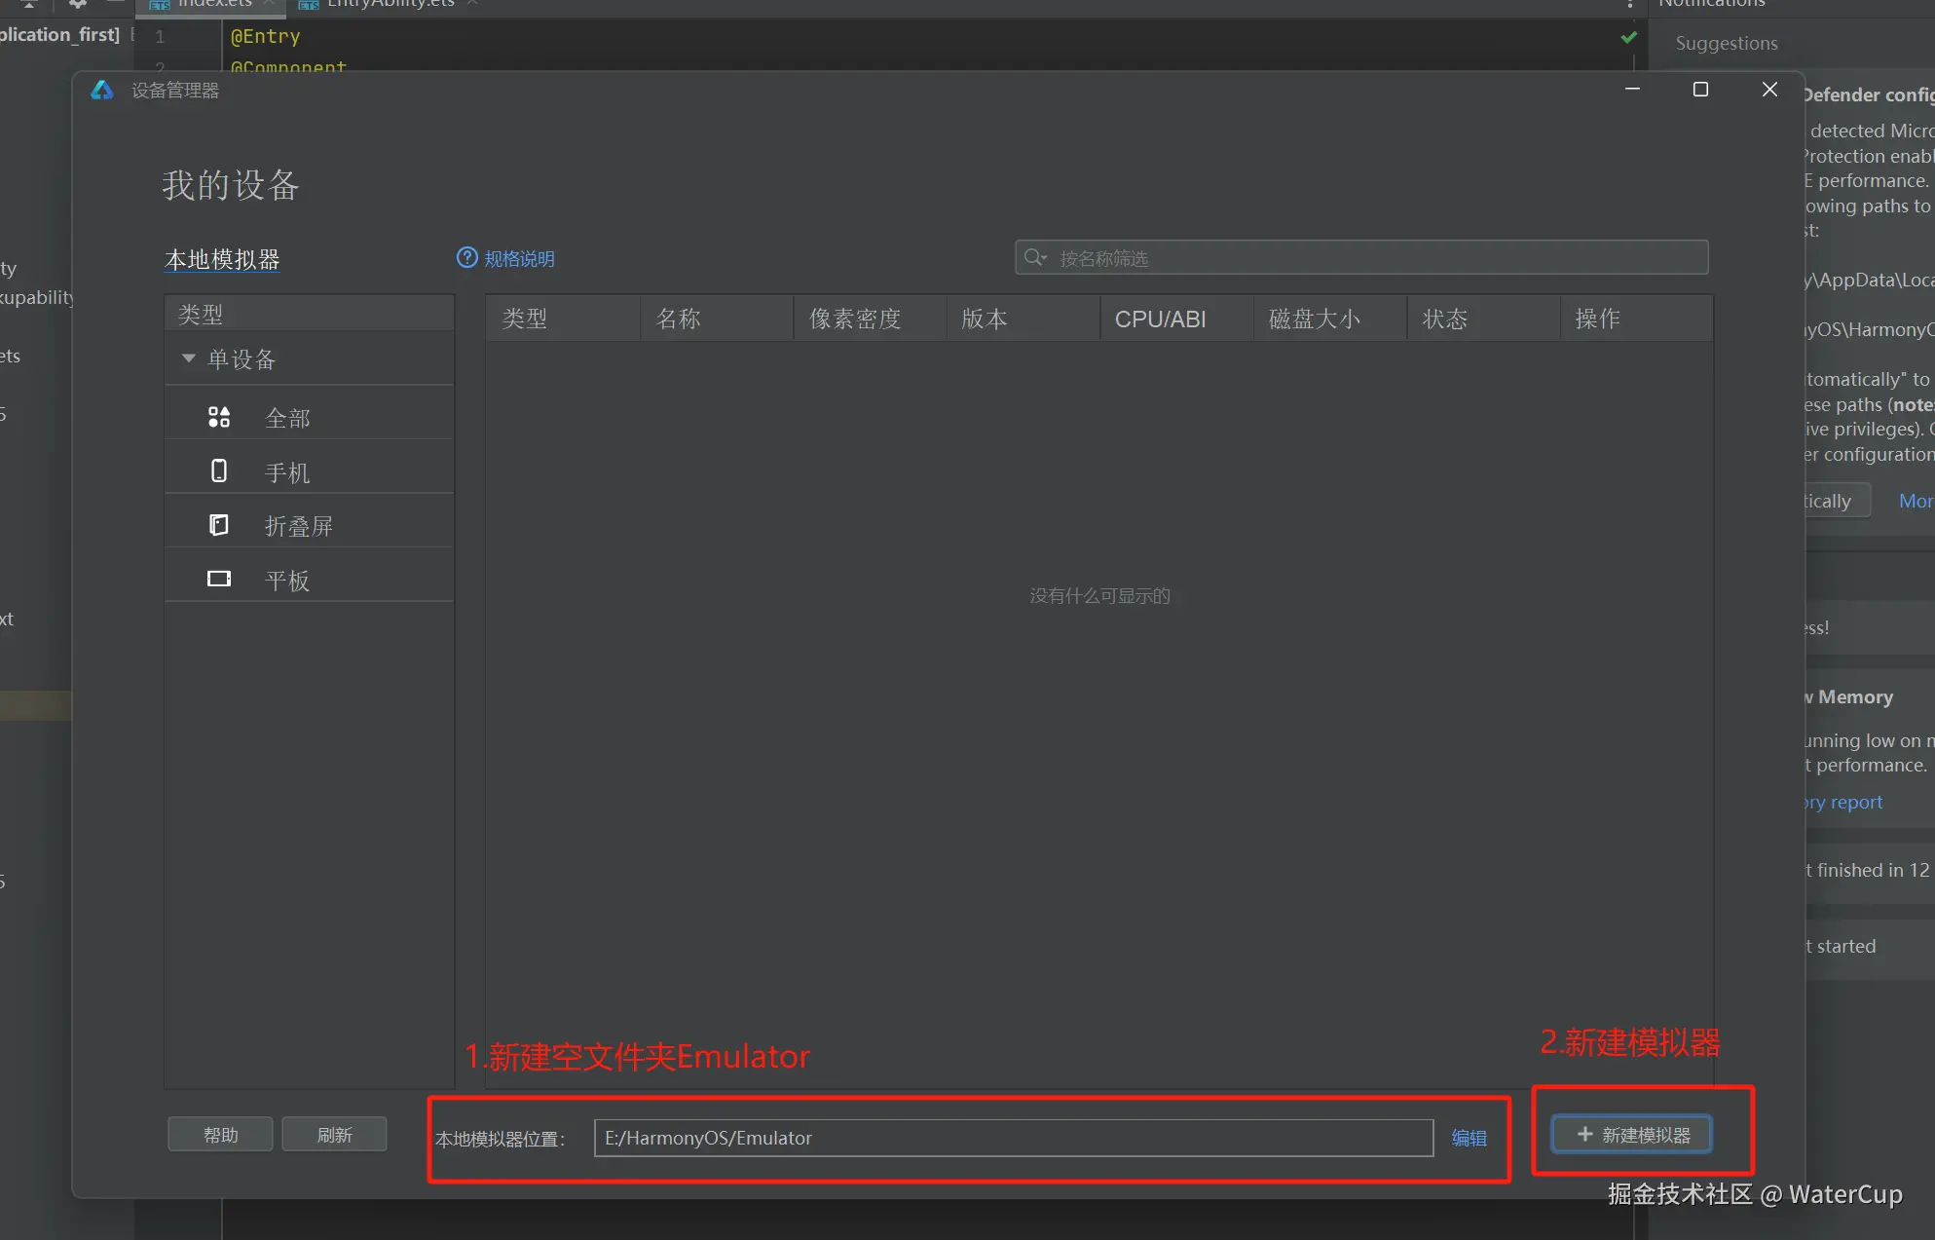
Task: Click the 状态 column header
Action: pyautogui.click(x=1444, y=319)
